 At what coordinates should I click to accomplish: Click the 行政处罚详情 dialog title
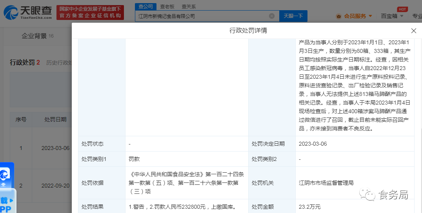tap(248, 31)
